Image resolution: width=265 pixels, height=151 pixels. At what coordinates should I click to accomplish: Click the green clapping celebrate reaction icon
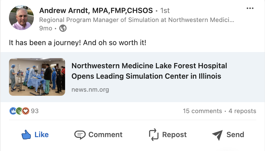coord(19,111)
